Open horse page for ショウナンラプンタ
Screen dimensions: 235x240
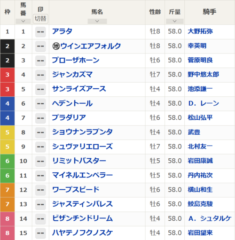tap(82, 132)
